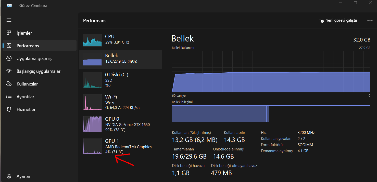
Task: Select GPU 1 AMD Radeon Graphics
Action: (121, 146)
